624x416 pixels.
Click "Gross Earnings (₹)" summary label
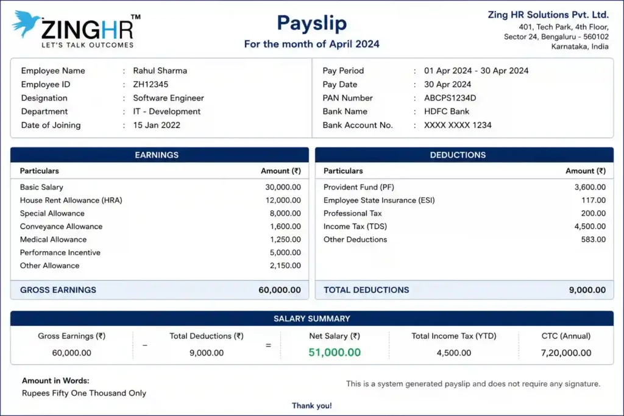pos(72,336)
